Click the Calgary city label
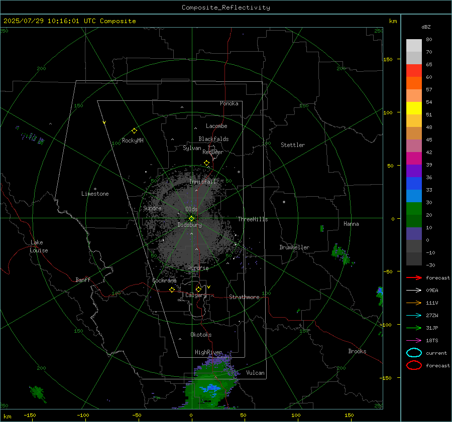 pyautogui.click(x=196, y=295)
